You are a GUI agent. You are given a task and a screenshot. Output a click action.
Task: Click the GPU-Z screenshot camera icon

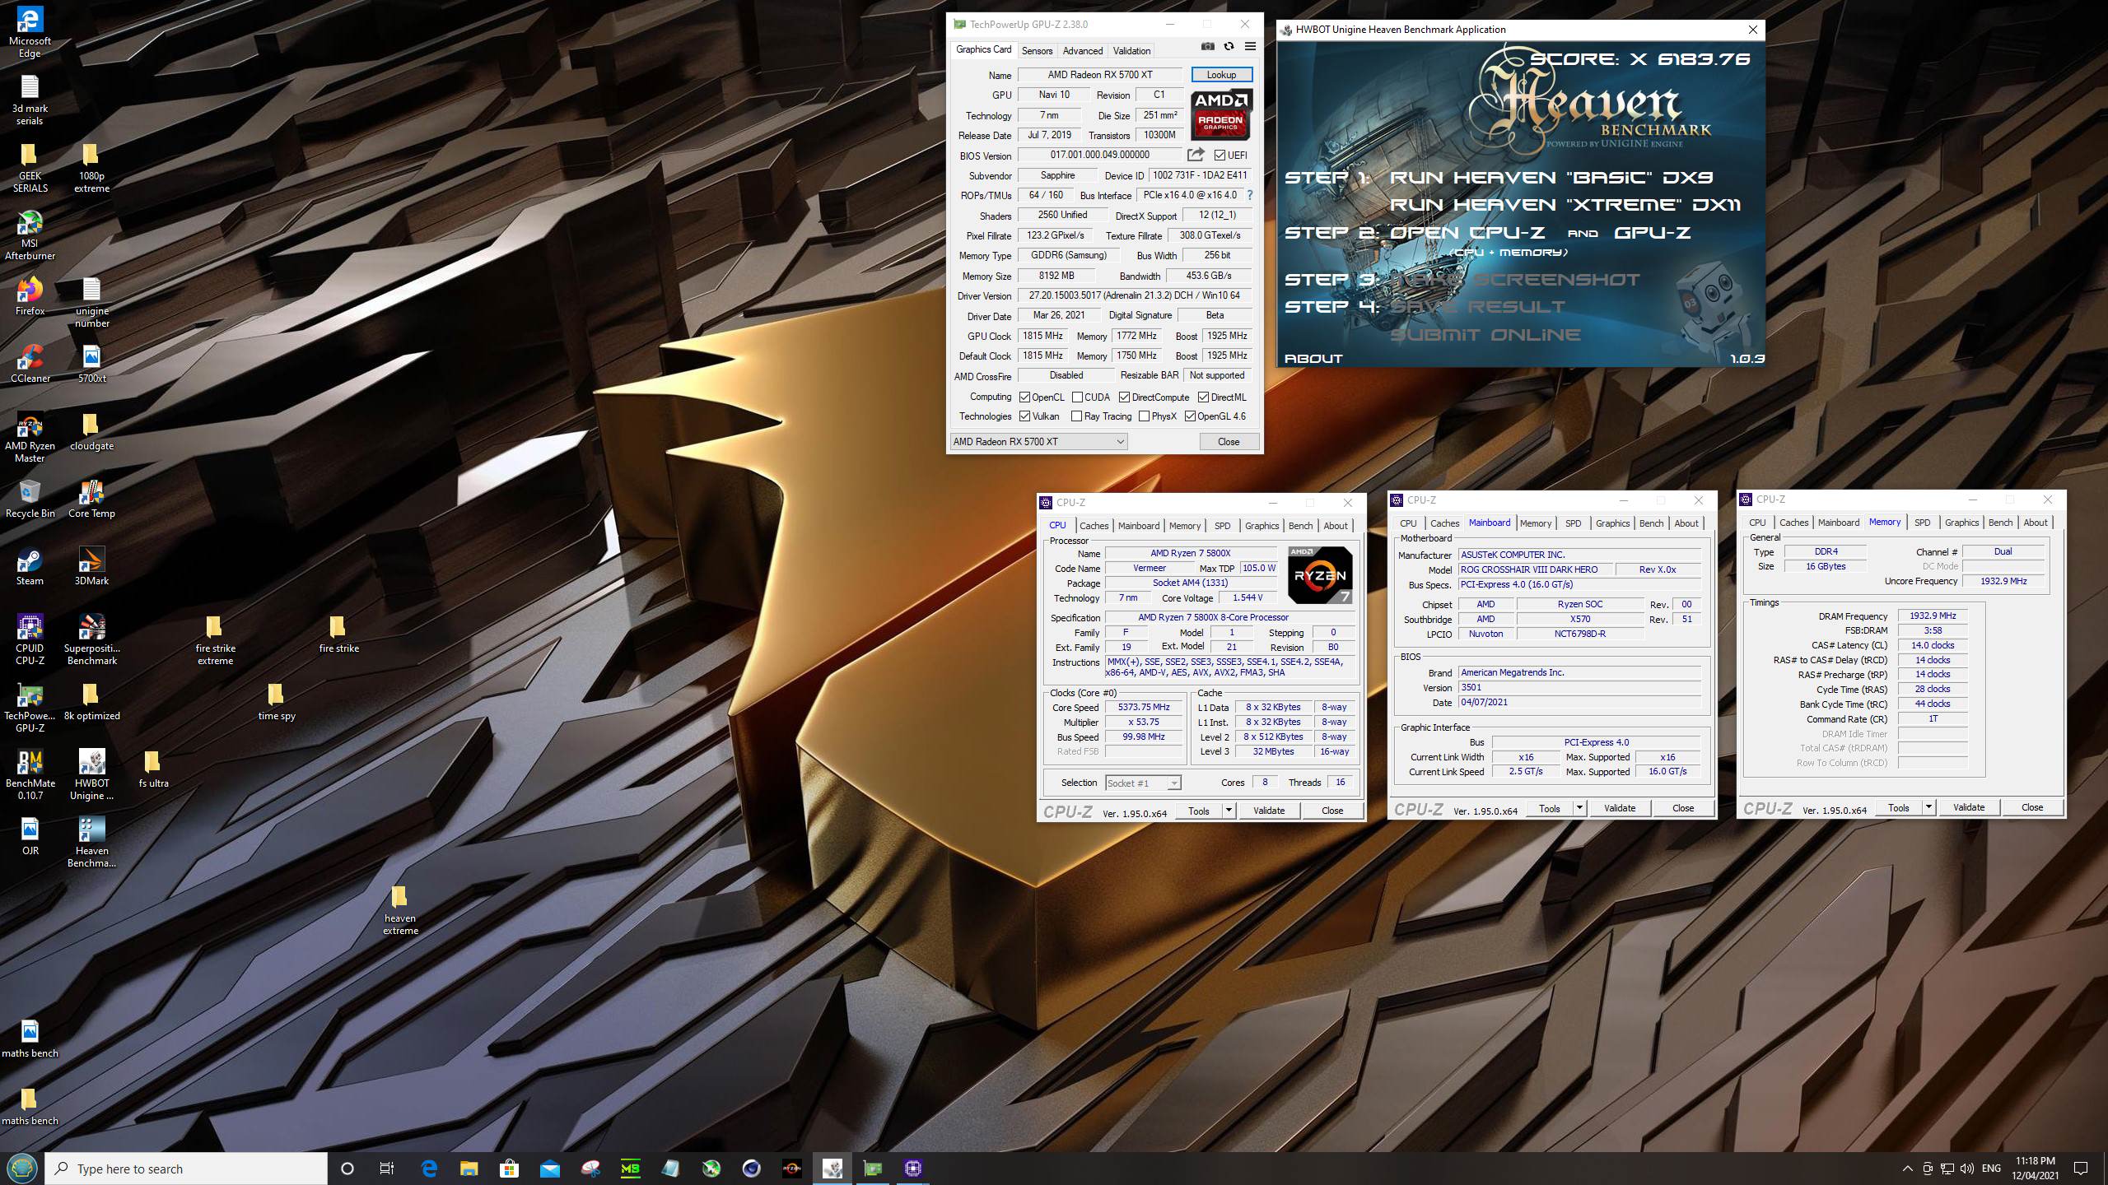(x=1207, y=47)
